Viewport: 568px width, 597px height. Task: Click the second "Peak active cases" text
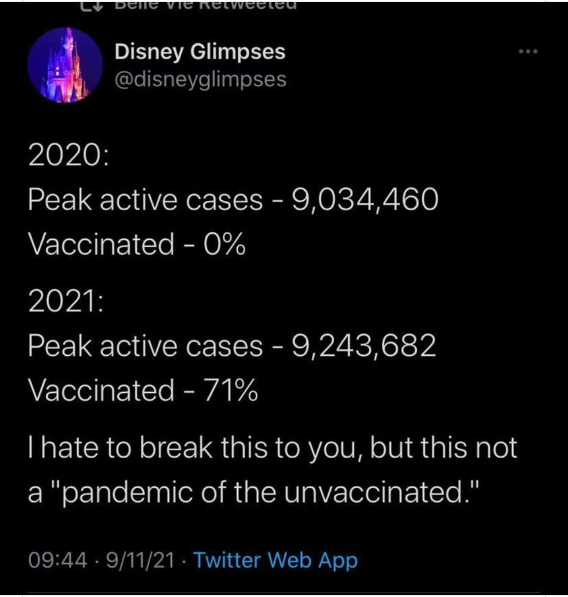(144, 346)
